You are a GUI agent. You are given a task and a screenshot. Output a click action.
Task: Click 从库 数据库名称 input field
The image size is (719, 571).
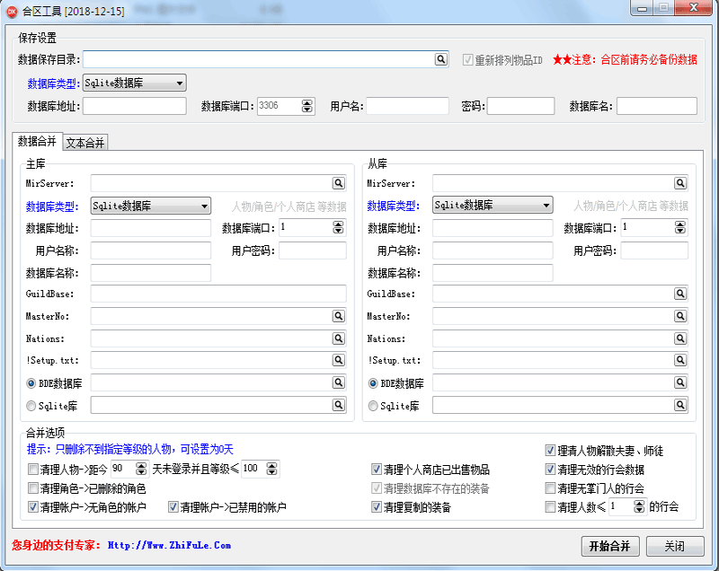[x=493, y=273]
